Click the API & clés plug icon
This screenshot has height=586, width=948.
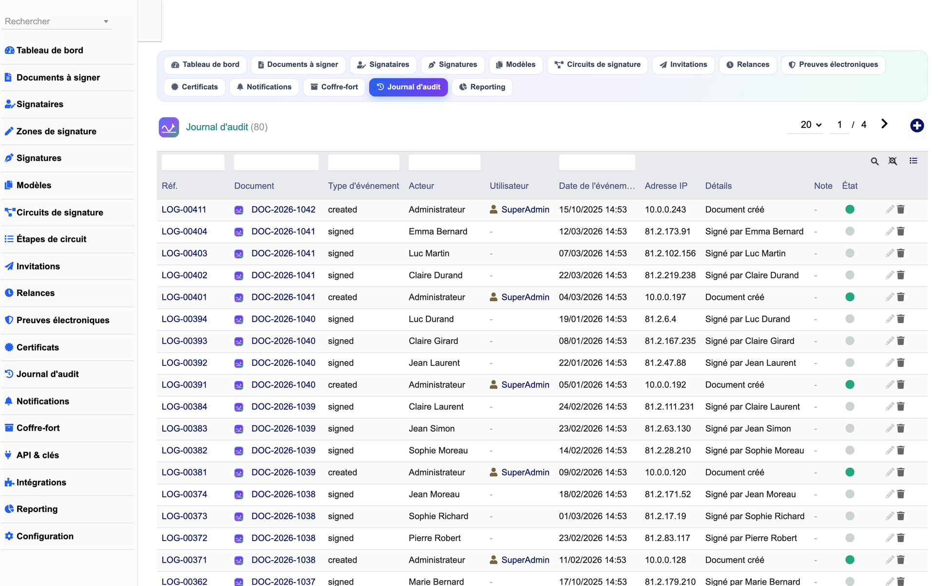pos(8,455)
